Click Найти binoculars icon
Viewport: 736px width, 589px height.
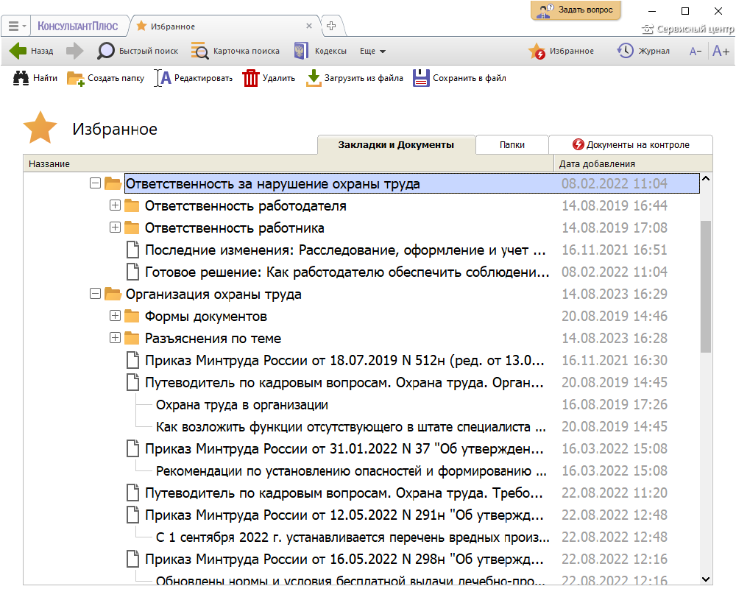(x=21, y=78)
